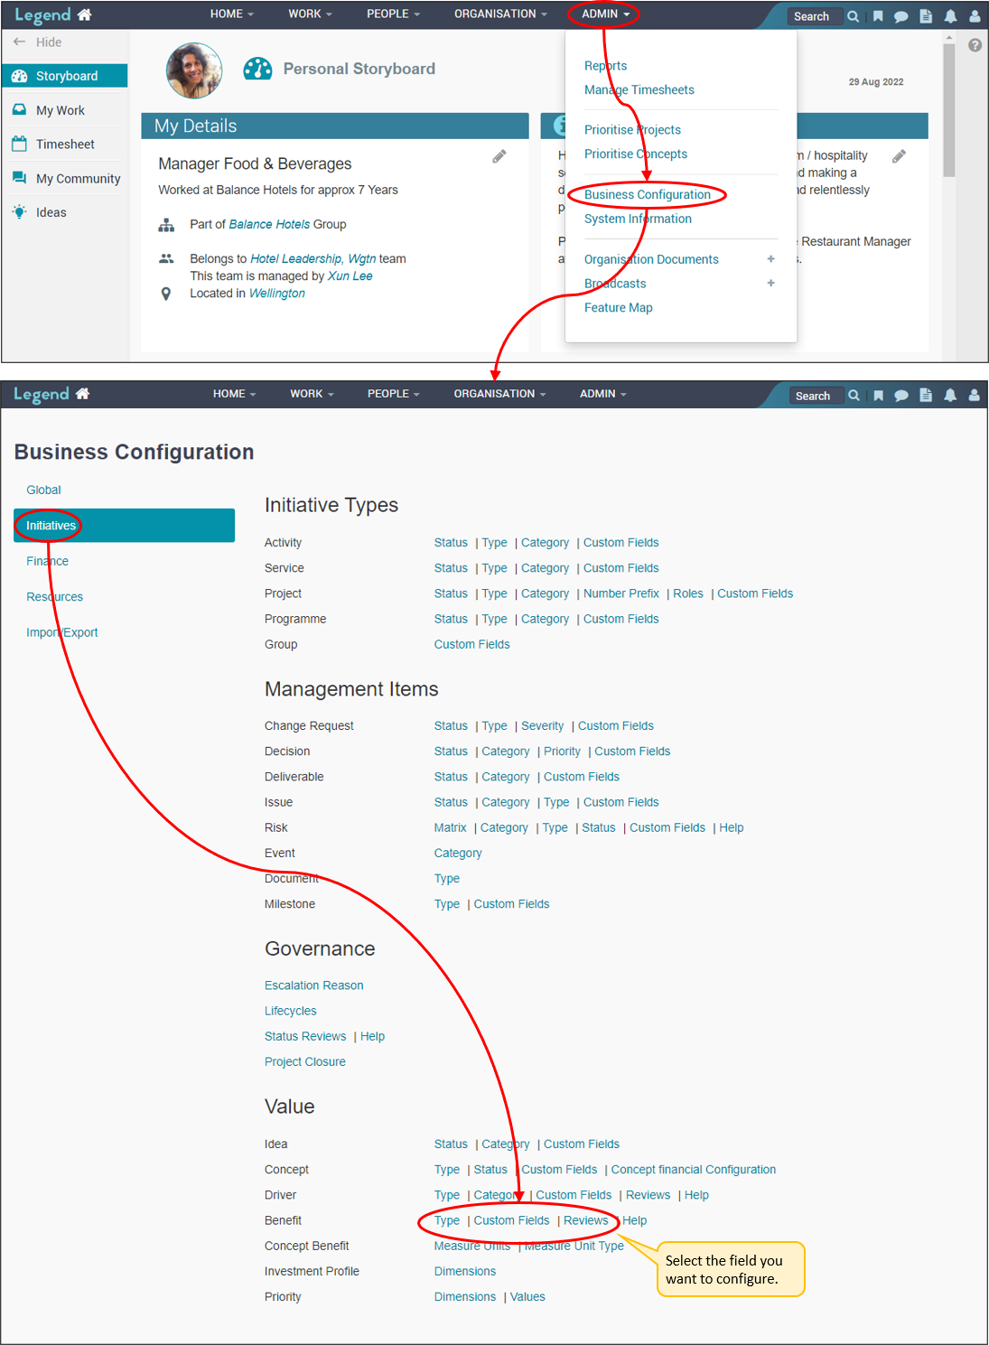
Task: Click Custom Fields link in the Benefit row
Action: point(511,1220)
